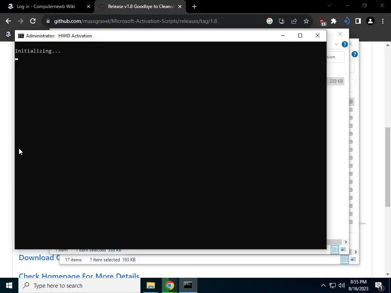View site security lock info
391x293 pixels.
48,21
